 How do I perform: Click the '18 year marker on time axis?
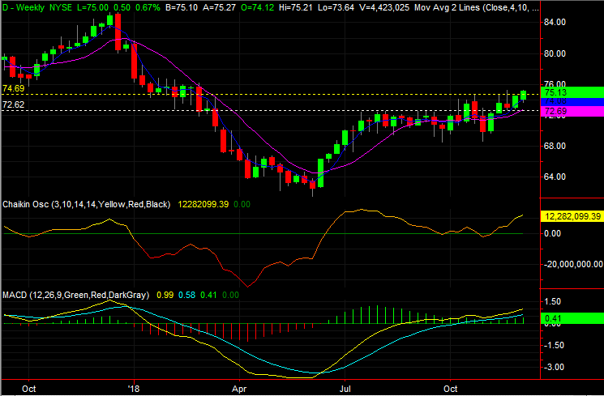tap(134, 389)
